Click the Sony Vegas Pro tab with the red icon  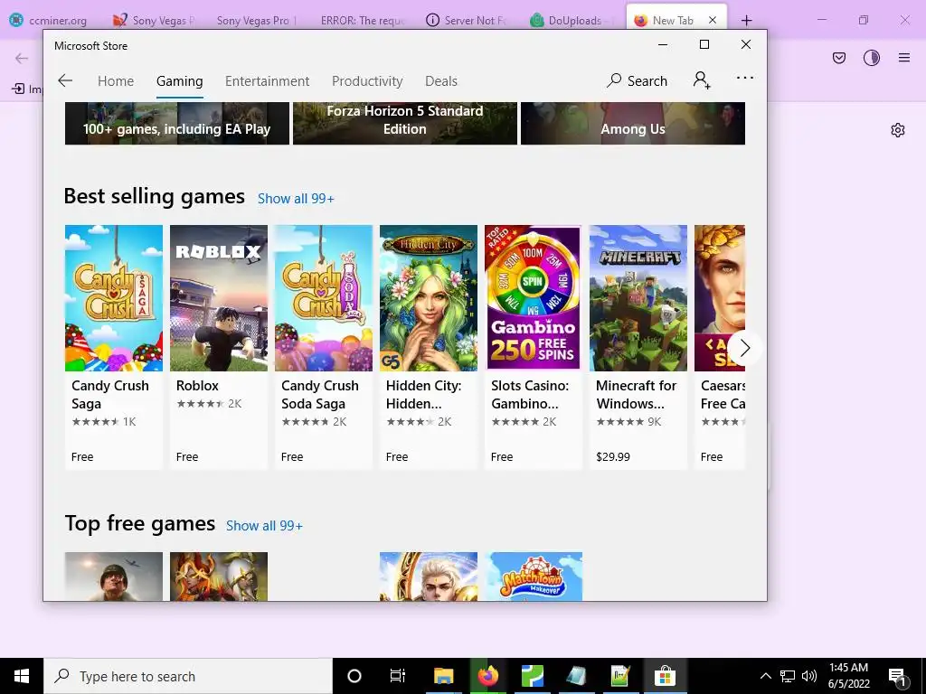point(155,20)
